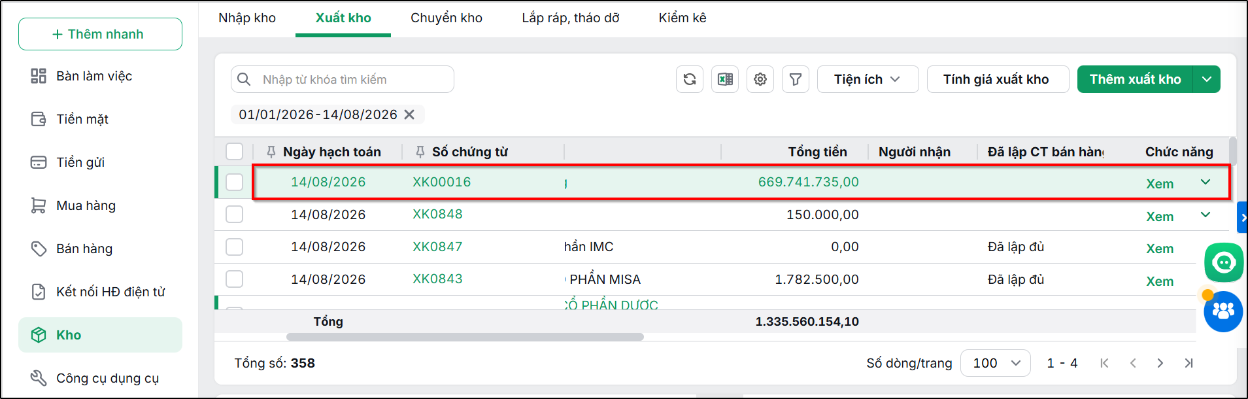
Task: Jump to last page arrow
Action: (x=1189, y=363)
